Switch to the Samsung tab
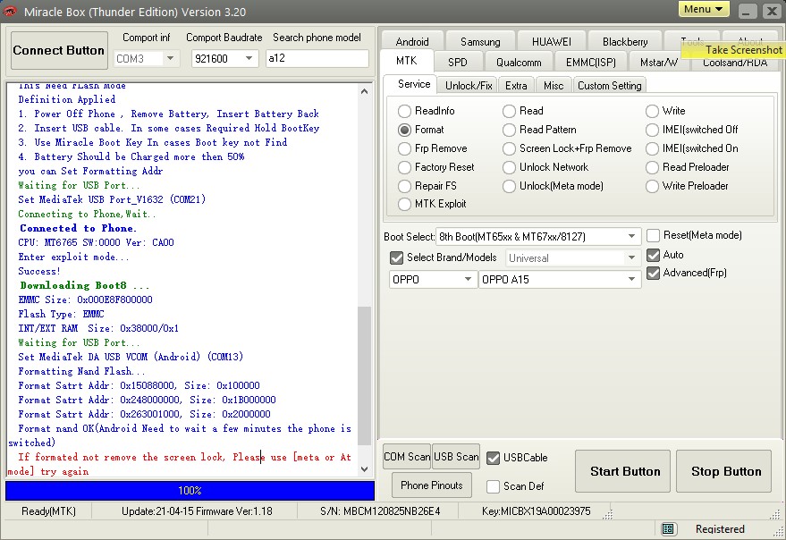This screenshot has height=540, width=786. point(479,41)
